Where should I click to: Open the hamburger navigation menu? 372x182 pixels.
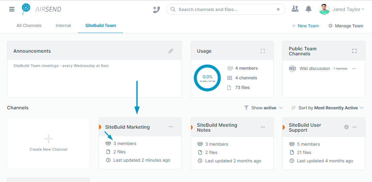click(x=12, y=9)
